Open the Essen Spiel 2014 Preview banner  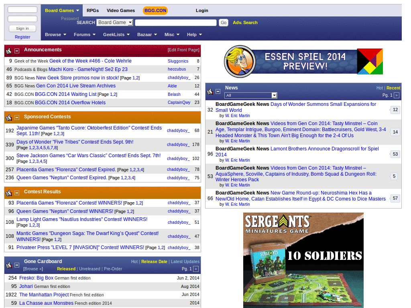point(303,61)
